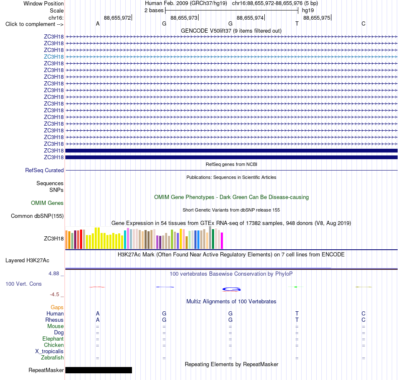Open the GENCODE V50lift37 track title

[231, 31]
